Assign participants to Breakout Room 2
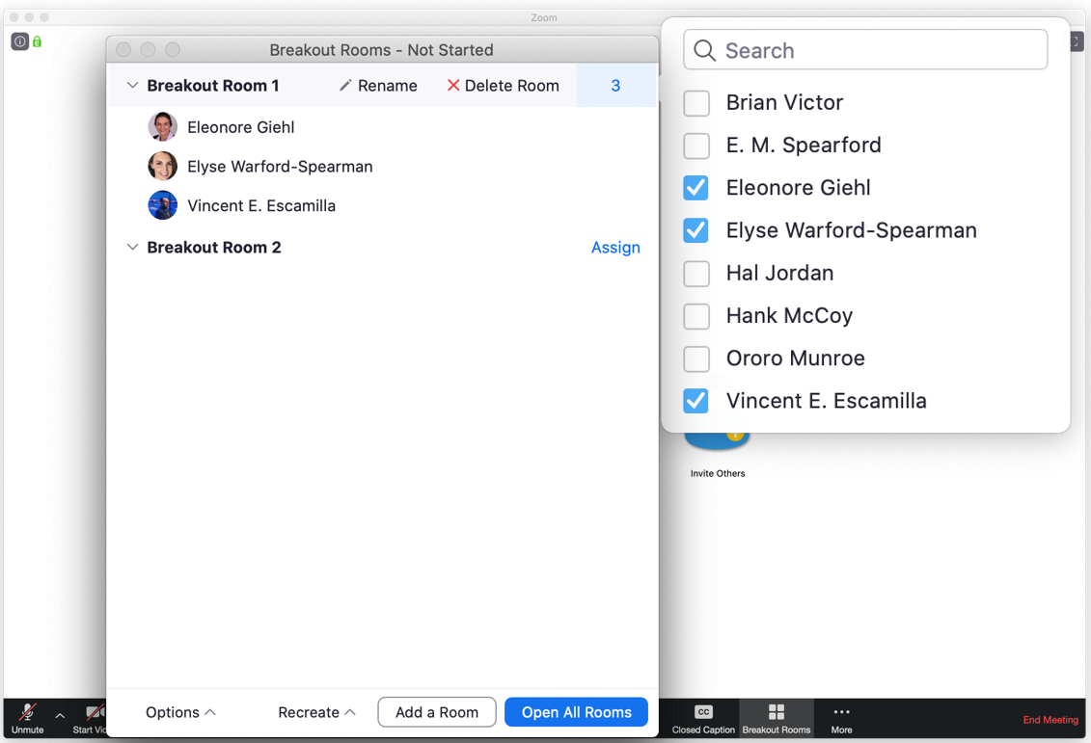1091x743 pixels. pos(615,248)
